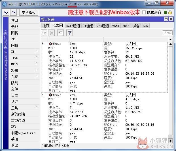Viewport: 176px width, 151px height.
Task: Switch to the 以太网 tab
Action: coord(58,26)
